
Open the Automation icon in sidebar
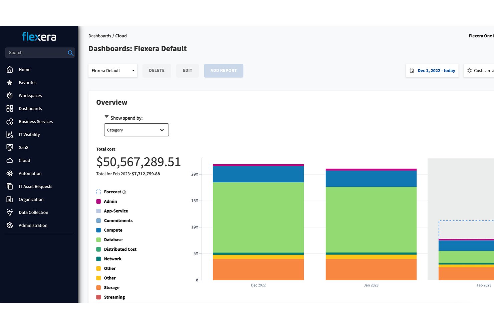point(10,173)
